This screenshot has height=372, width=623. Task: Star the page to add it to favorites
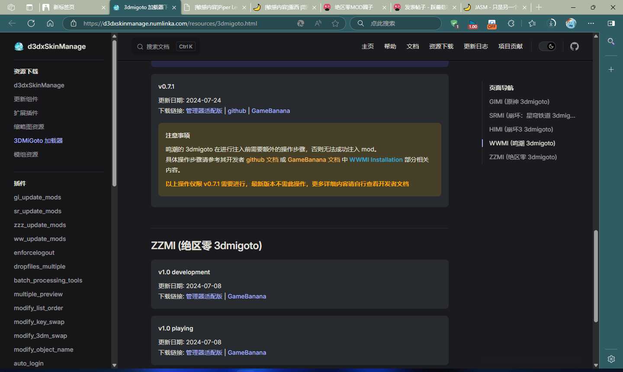(x=335, y=23)
